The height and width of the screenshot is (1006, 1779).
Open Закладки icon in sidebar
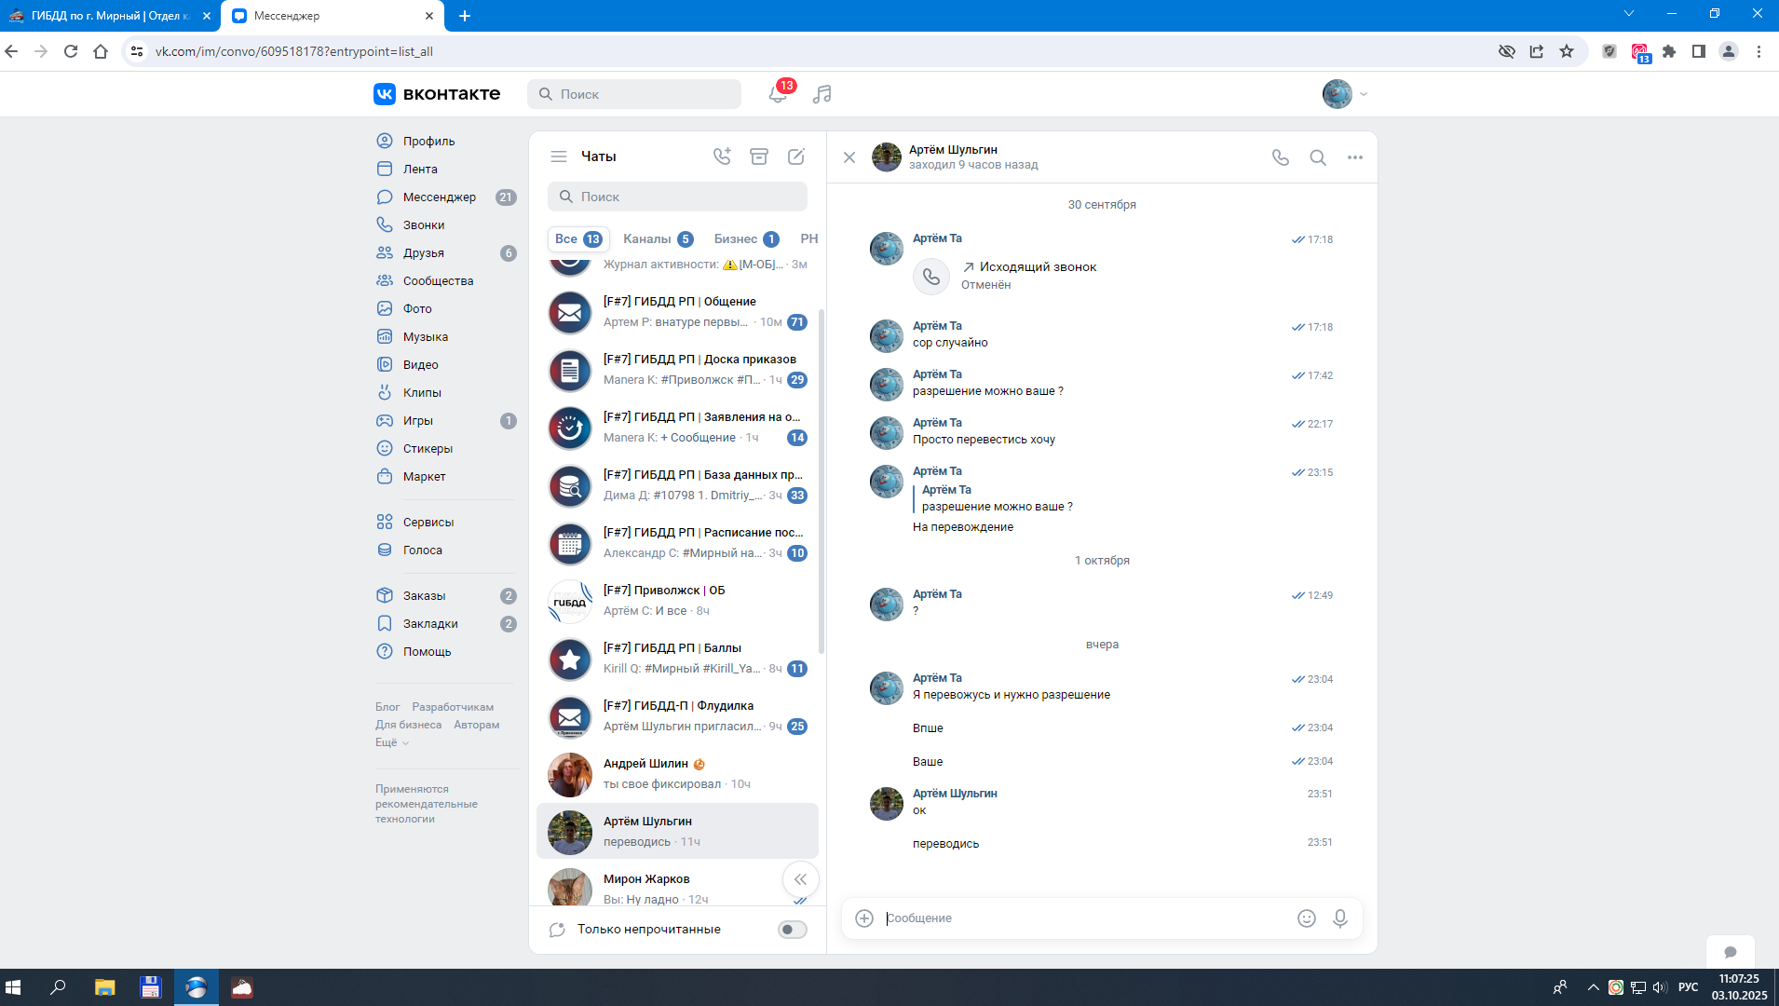point(385,623)
